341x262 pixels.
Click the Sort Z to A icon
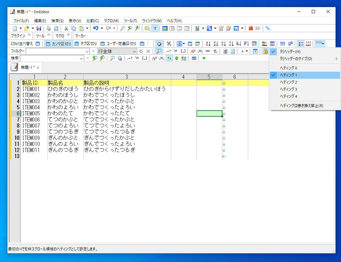[216, 44]
